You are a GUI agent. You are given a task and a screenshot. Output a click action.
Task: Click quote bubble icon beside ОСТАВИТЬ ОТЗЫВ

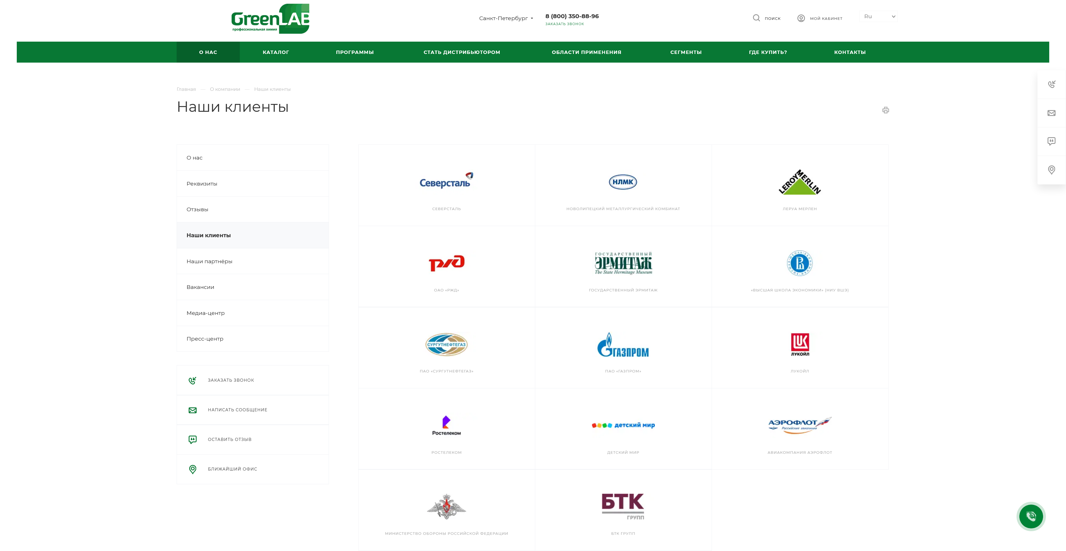pyautogui.click(x=192, y=439)
